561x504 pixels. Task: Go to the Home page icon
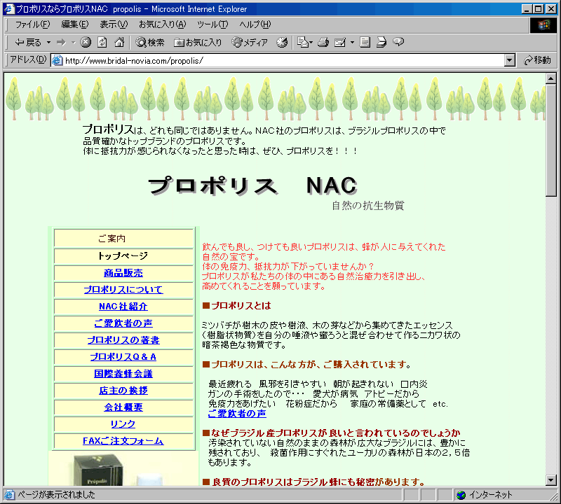pos(119,42)
